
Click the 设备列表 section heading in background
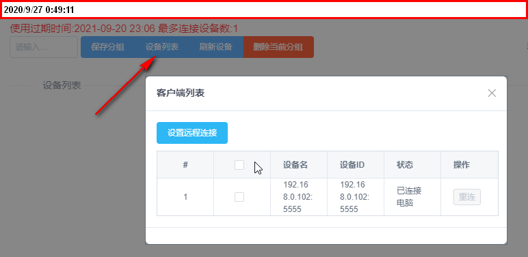[x=62, y=85]
